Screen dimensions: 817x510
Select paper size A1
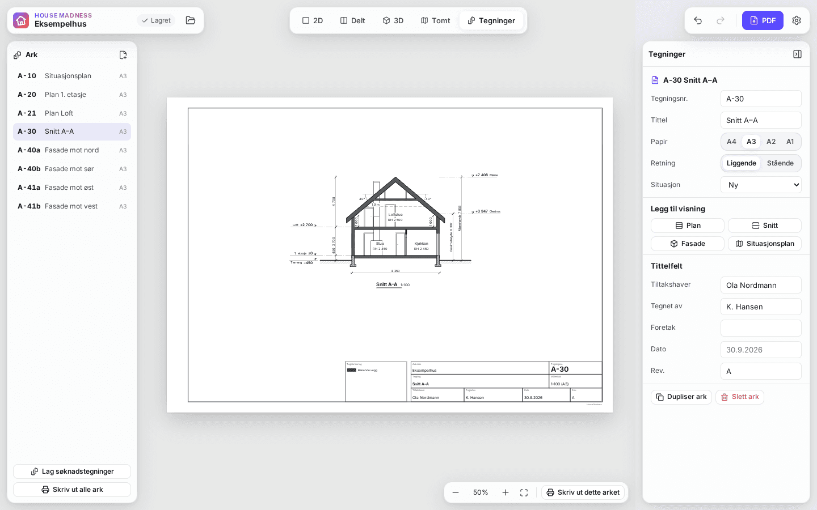coord(790,142)
